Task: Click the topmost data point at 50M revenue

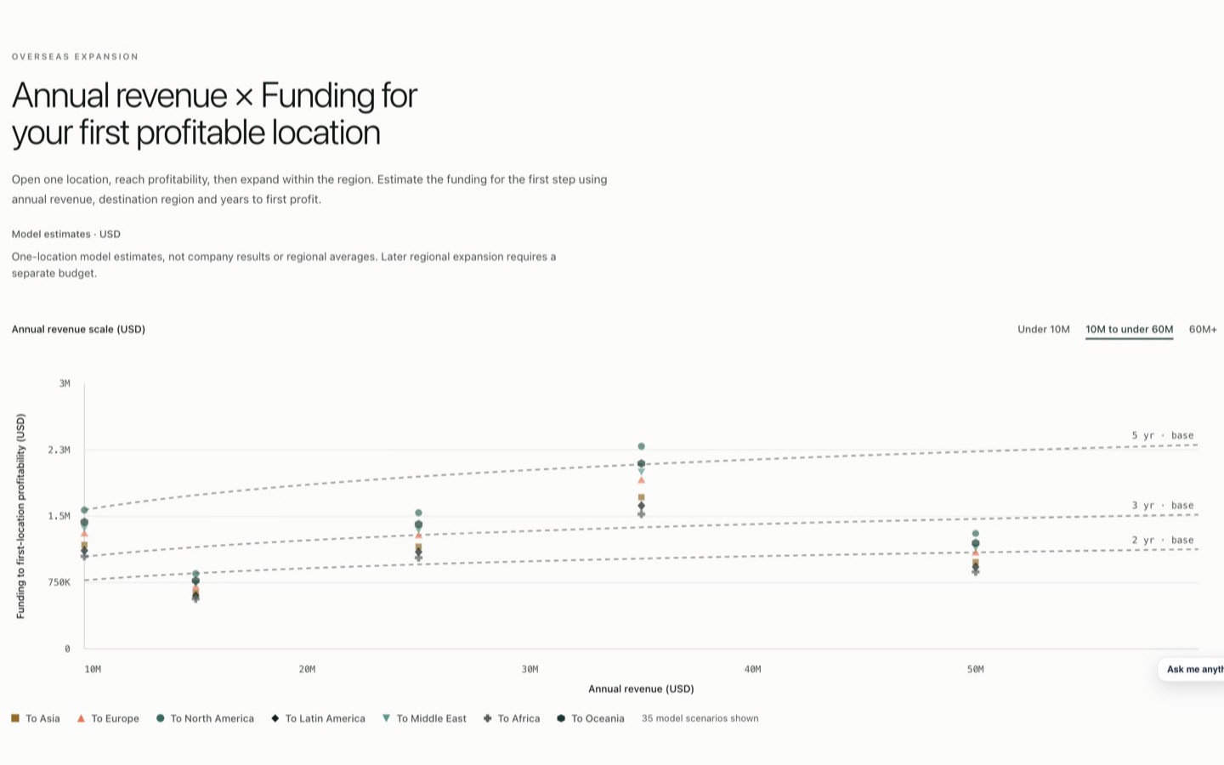Action: click(x=975, y=534)
